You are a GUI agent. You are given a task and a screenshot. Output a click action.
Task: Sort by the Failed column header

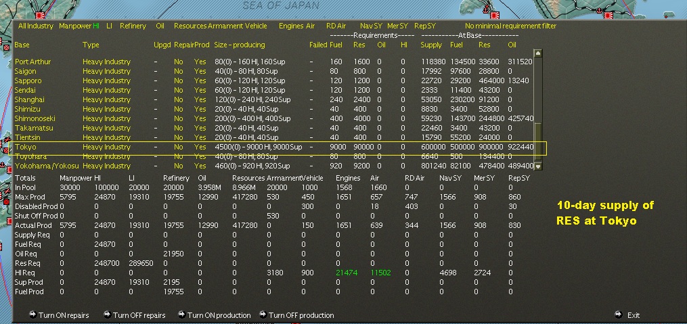pyautogui.click(x=317, y=45)
